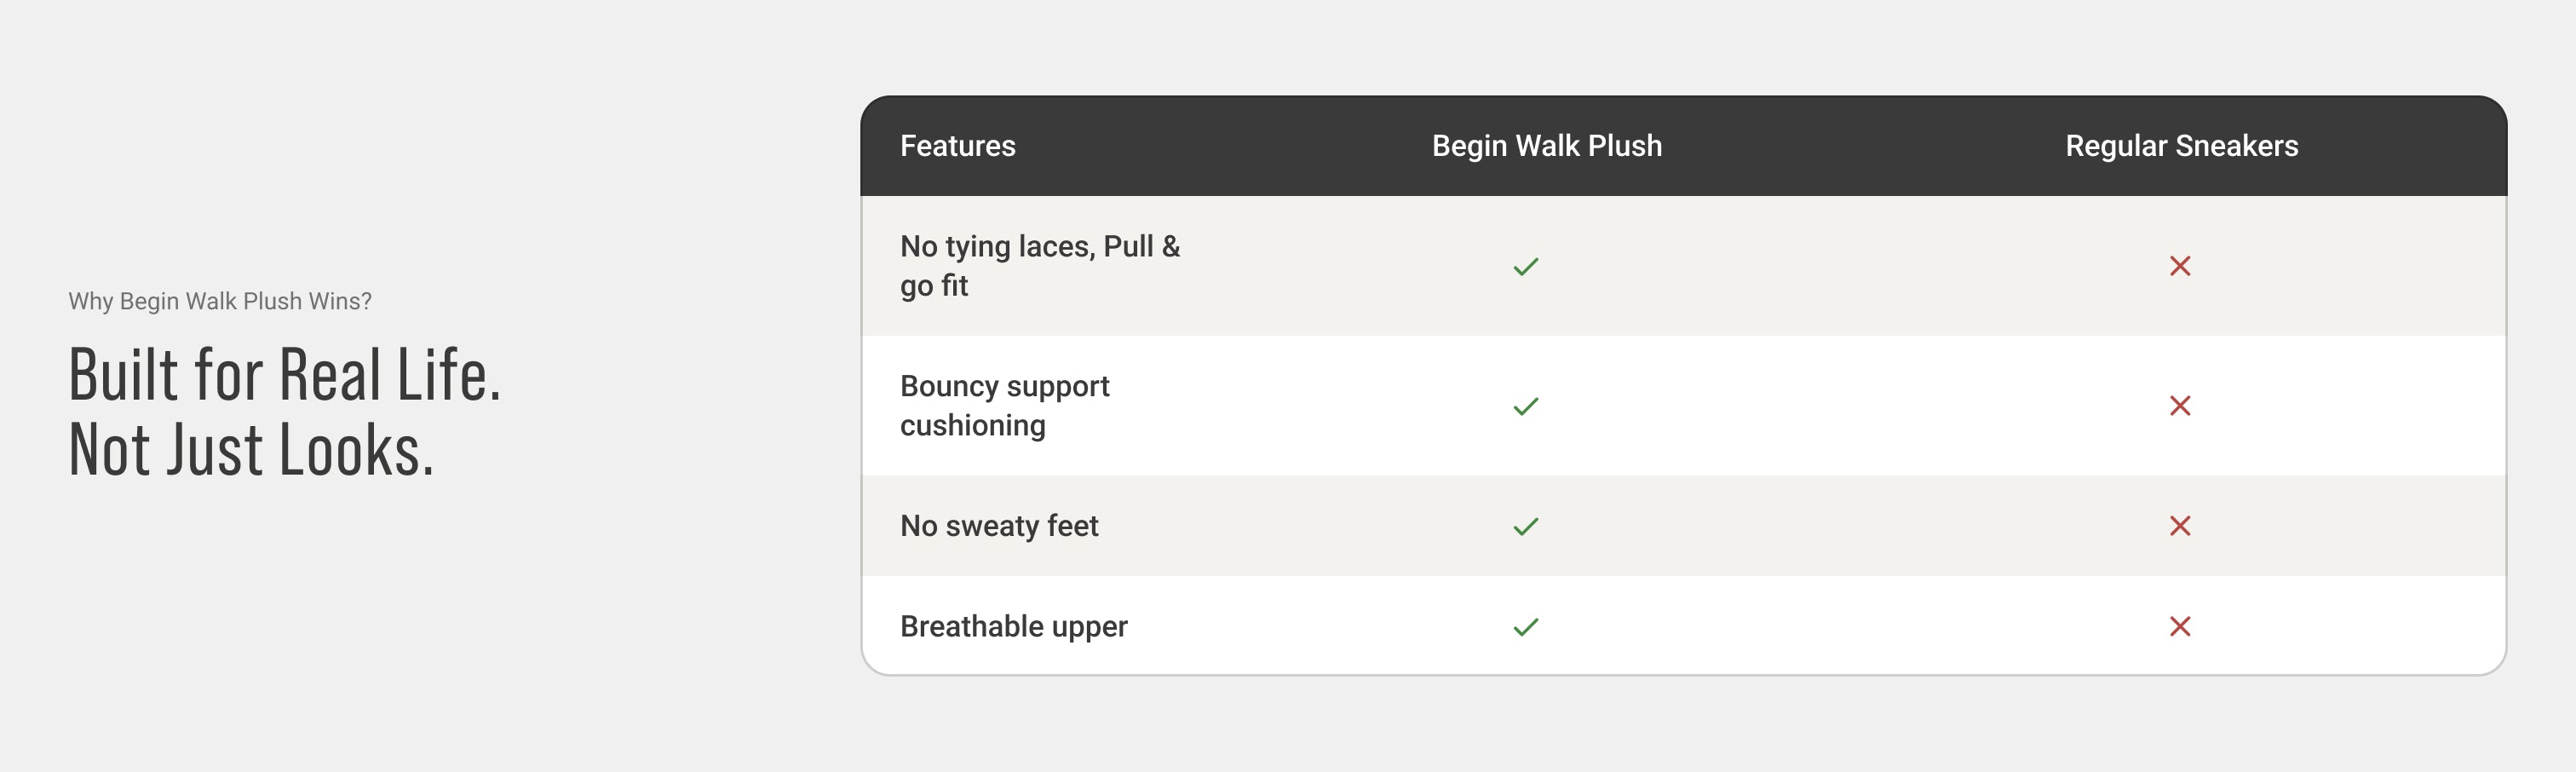Click red cross for No sweaty feet

(x=2179, y=526)
